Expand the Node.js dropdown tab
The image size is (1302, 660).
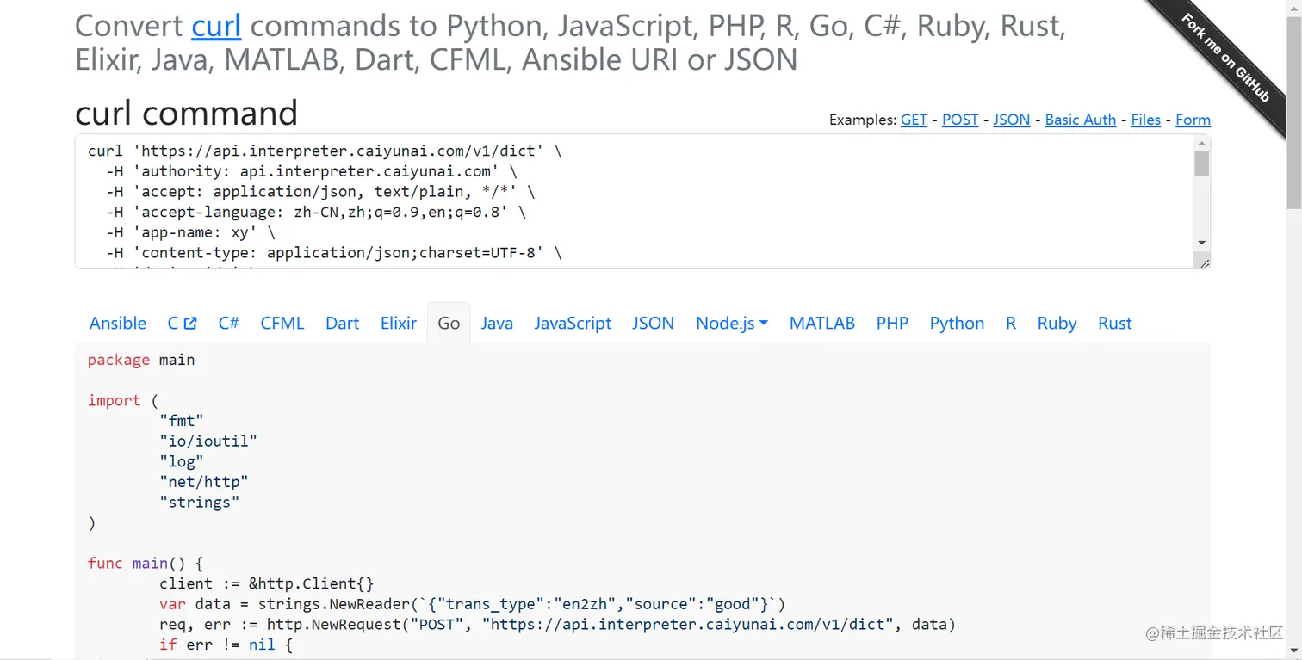(x=731, y=324)
